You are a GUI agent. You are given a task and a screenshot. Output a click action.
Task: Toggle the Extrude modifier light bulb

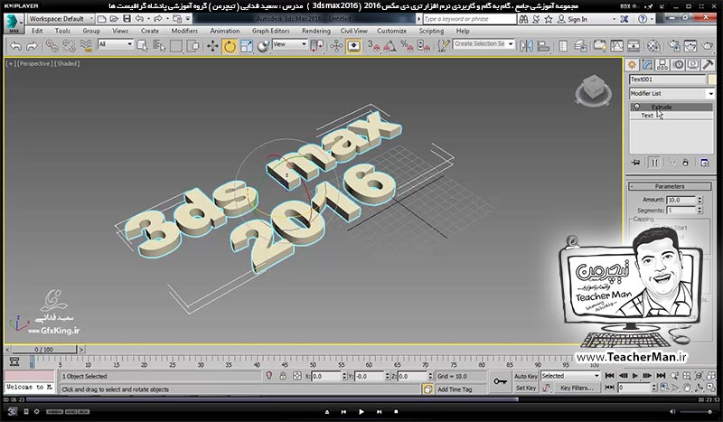point(637,107)
